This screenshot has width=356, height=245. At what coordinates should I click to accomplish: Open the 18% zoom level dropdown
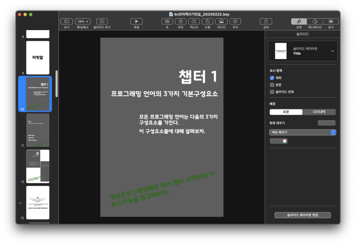click(82, 22)
